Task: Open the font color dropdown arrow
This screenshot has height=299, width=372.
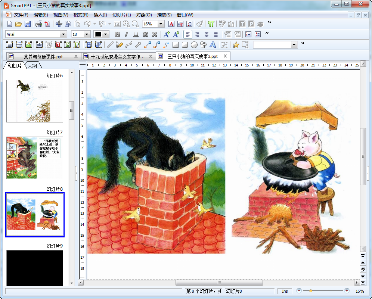Action: pyautogui.click(x=106, y=34)
